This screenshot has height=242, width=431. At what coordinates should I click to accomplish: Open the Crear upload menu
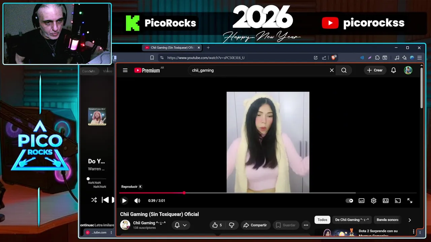[375, 70]
